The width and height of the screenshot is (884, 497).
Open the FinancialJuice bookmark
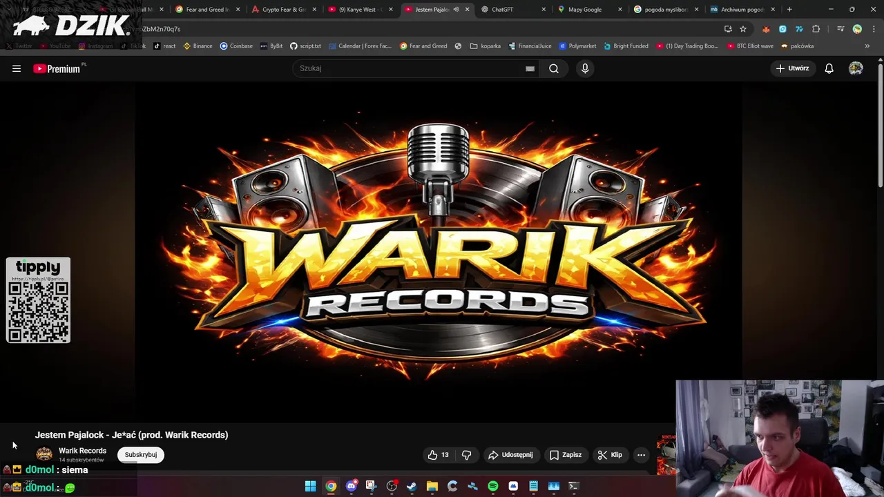(x=530, y=46)
